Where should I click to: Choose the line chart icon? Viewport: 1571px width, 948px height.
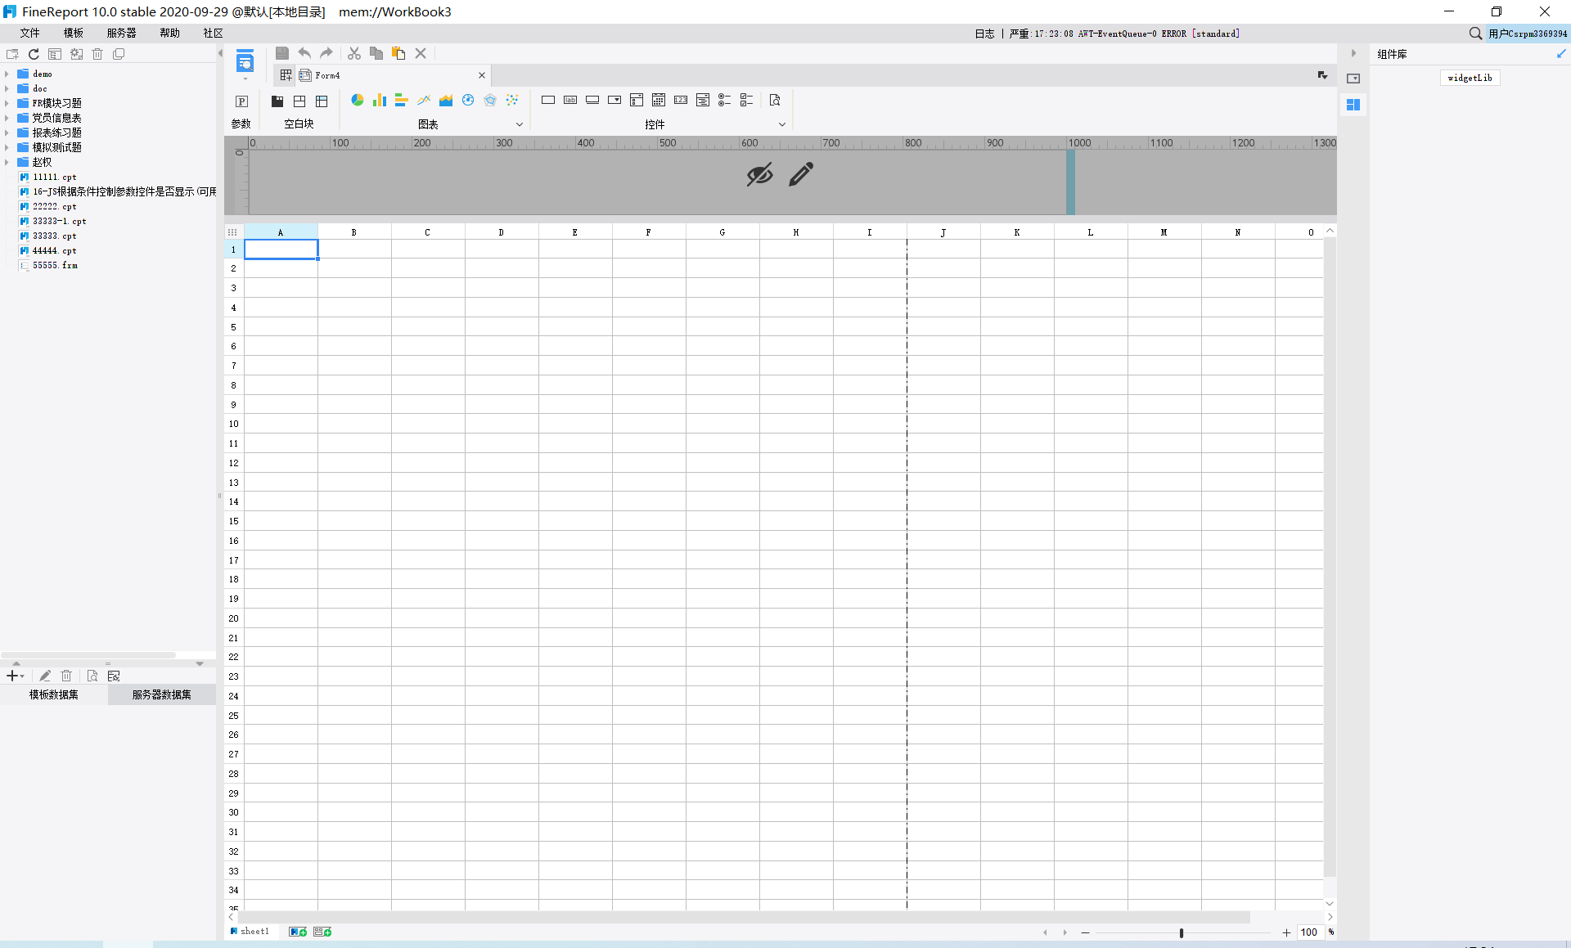424,101
